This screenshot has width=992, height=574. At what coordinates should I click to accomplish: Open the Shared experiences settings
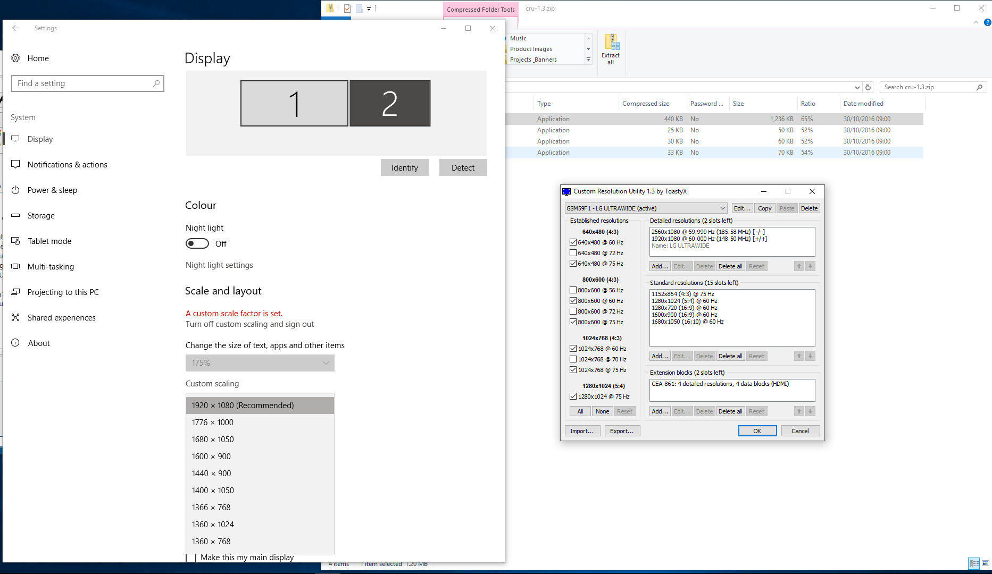[61, 318]
